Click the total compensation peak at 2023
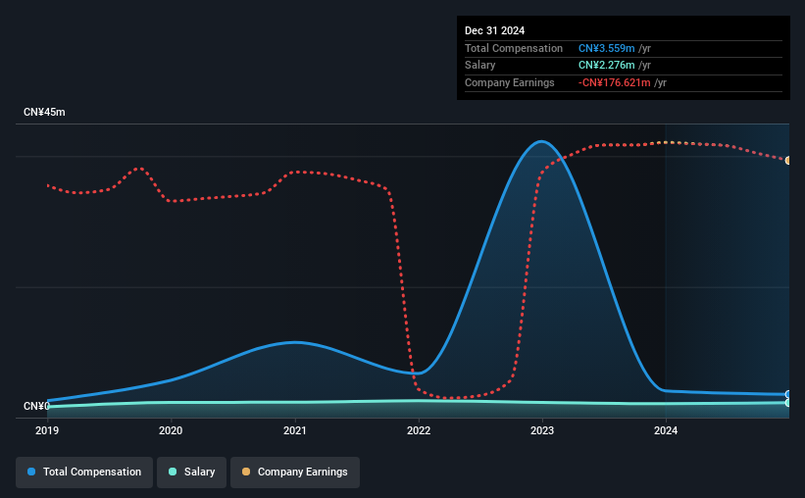This screenshot has height=498, width=805. point(541,141)
